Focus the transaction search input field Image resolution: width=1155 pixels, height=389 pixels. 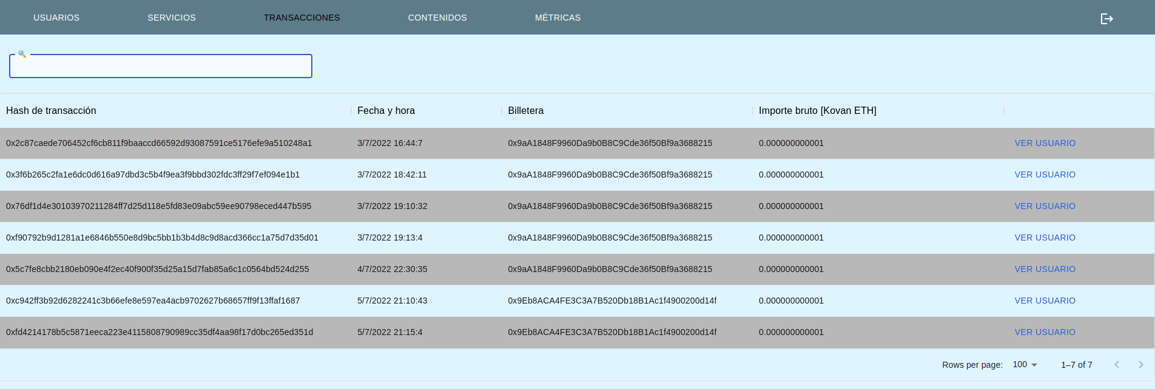tap(161, 67)
